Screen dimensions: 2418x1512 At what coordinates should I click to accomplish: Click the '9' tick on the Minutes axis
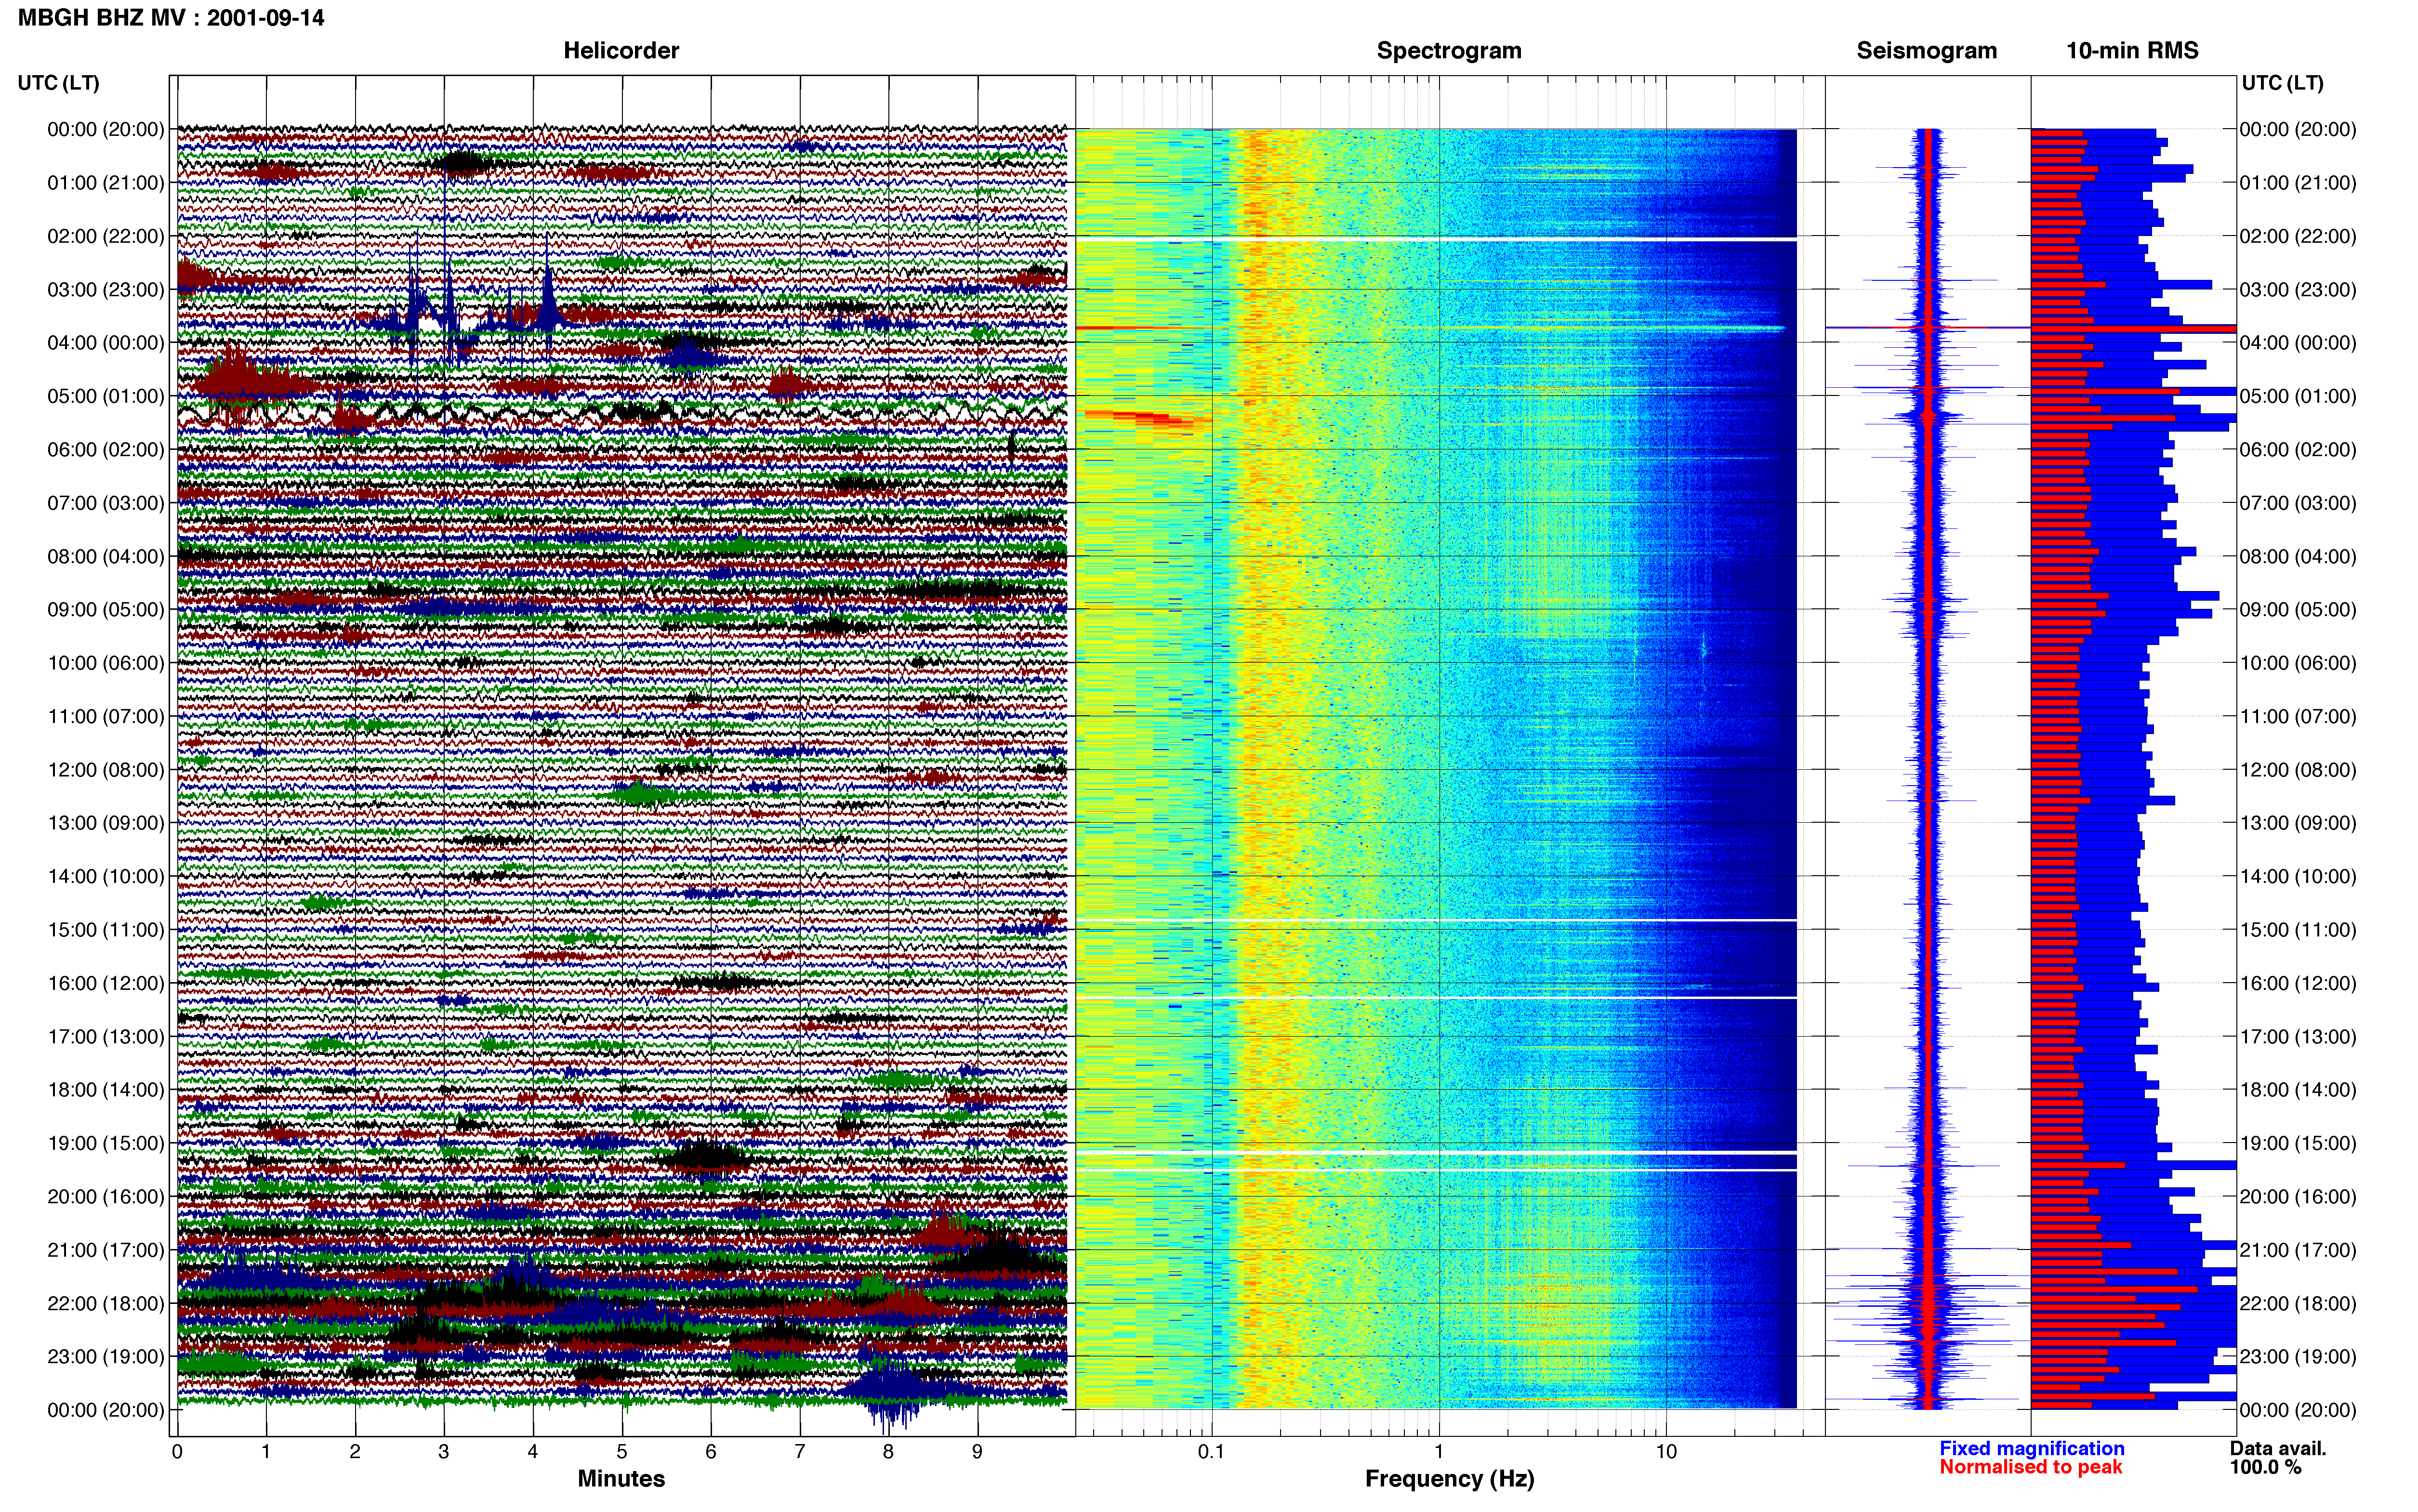[977, 1452]
